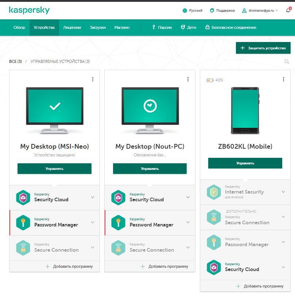Screen dimensions: 295x297
Task: Open Безопасное соединение section
Action: click(x=231, y=27)
